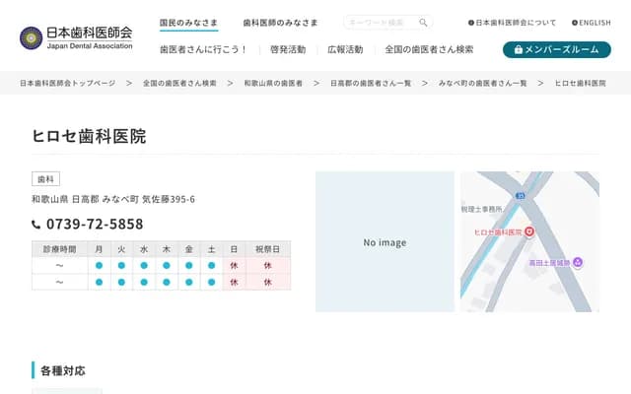This screenshot has height=394, width=631.
Task: Switch to 歯科医師のみなさま tab
Action: [280, 22]
